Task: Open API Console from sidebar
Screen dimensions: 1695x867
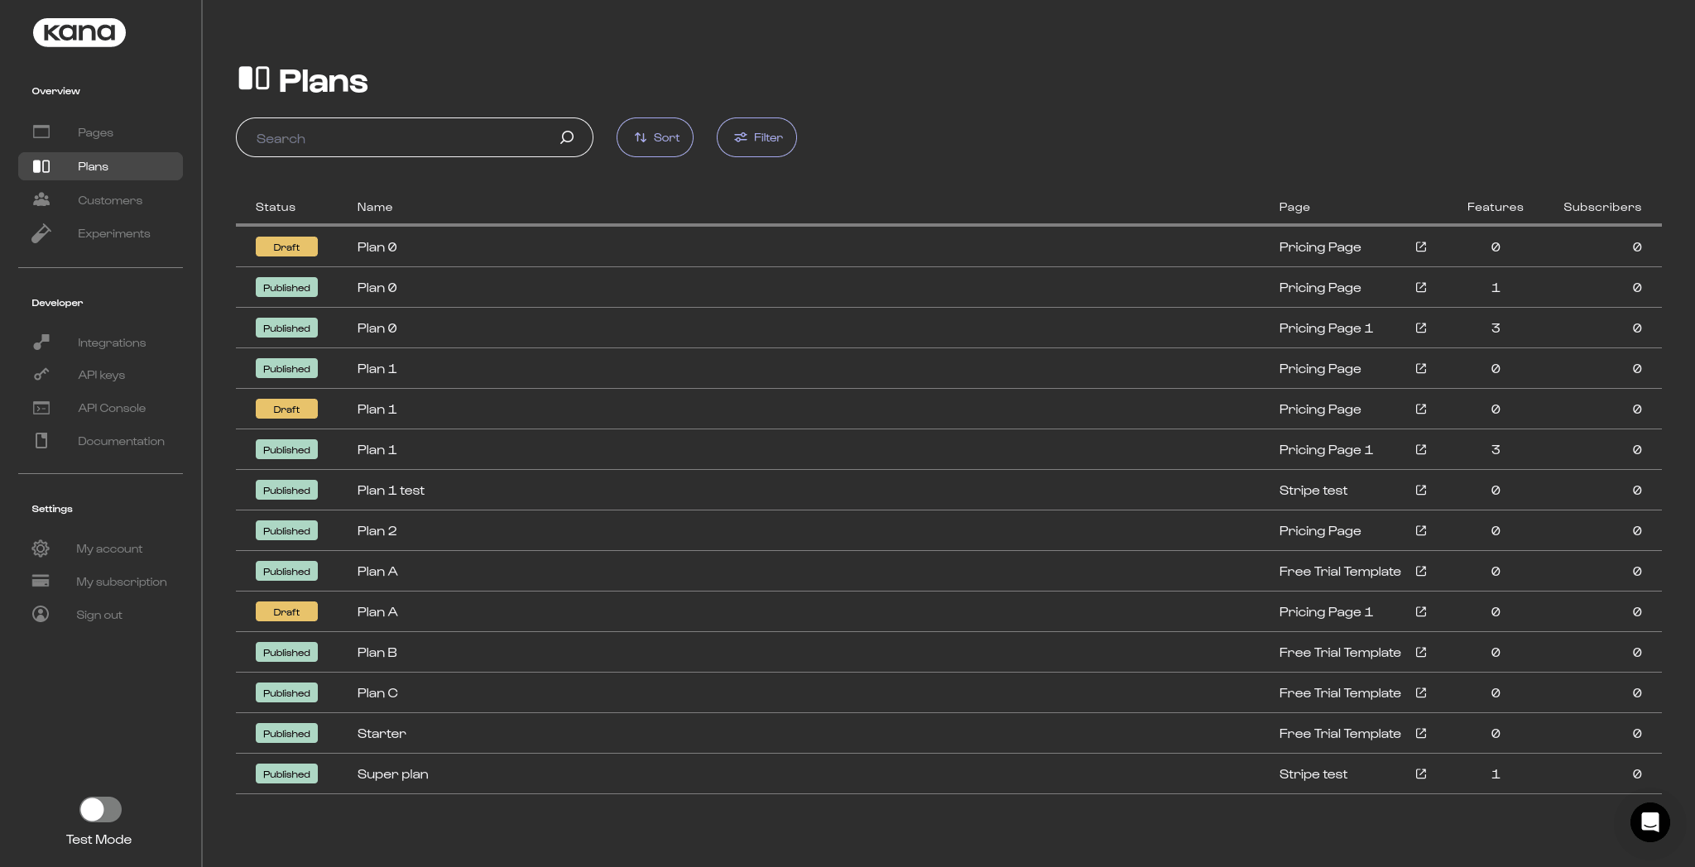Action: pos(111,408)
